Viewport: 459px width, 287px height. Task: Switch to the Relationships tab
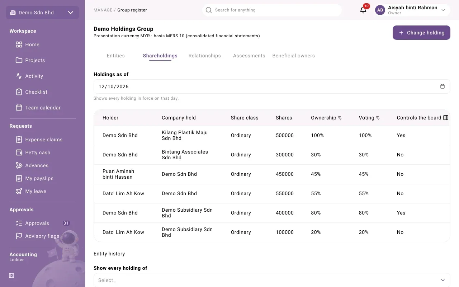[x=205, y=56]
